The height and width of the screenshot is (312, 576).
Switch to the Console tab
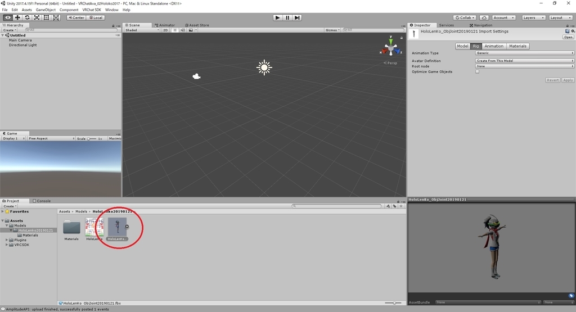click(x=42, y=201)
